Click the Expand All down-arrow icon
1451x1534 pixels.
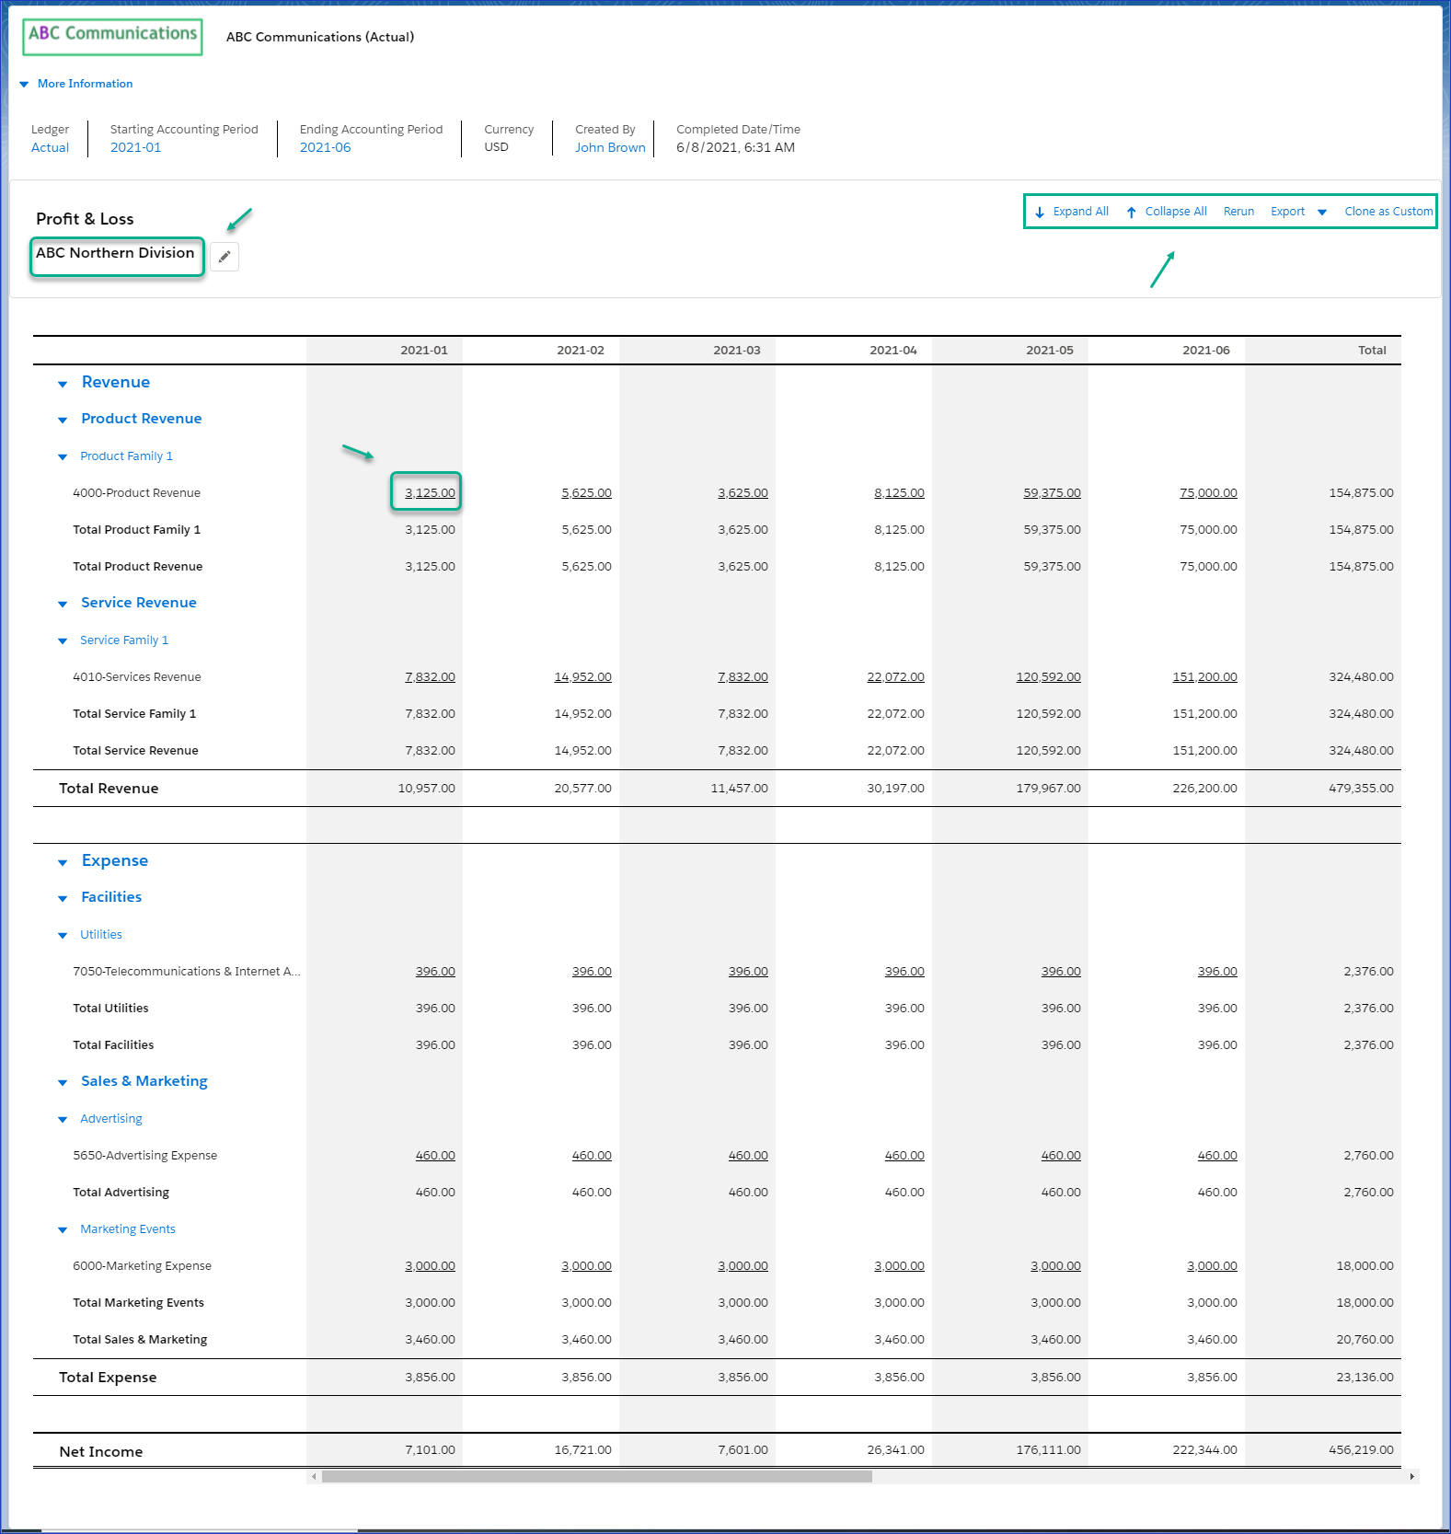(1040, 213)
